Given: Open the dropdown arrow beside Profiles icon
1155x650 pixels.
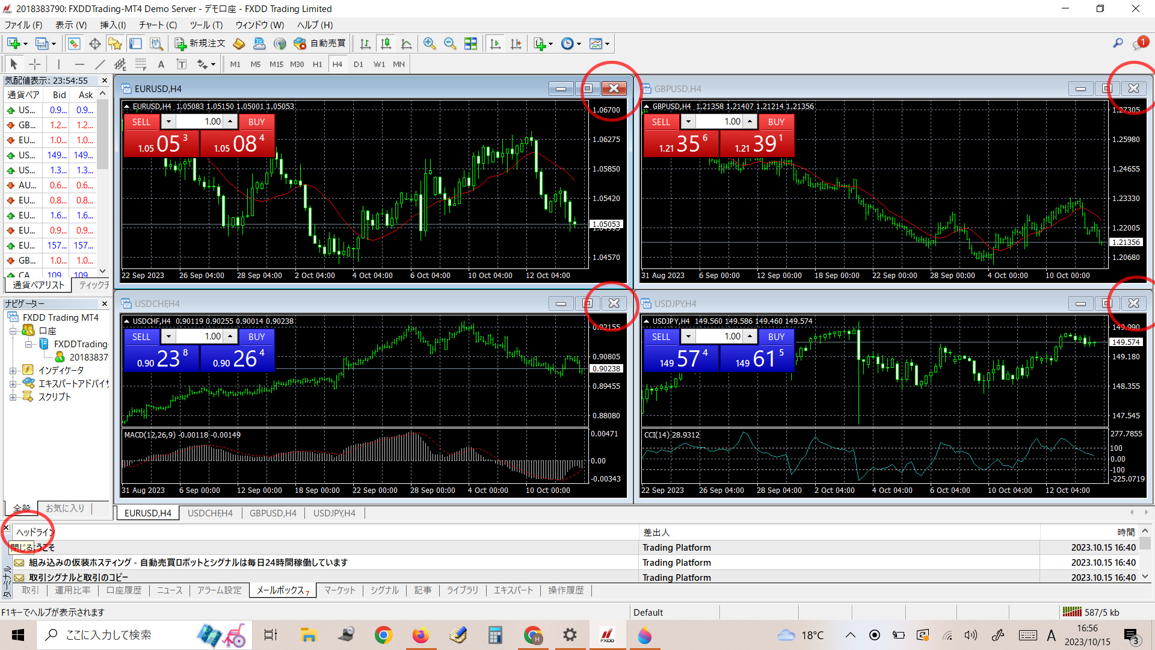Looking at the screenshot, I should click(x=54, y=44).
